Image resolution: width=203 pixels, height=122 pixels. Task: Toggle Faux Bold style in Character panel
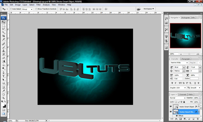[172, 83]
